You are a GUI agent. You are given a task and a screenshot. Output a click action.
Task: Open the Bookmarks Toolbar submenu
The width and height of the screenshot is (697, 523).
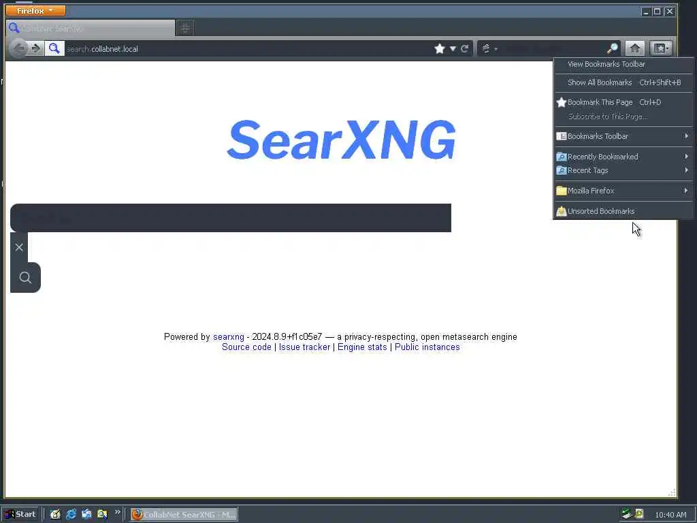623,136
